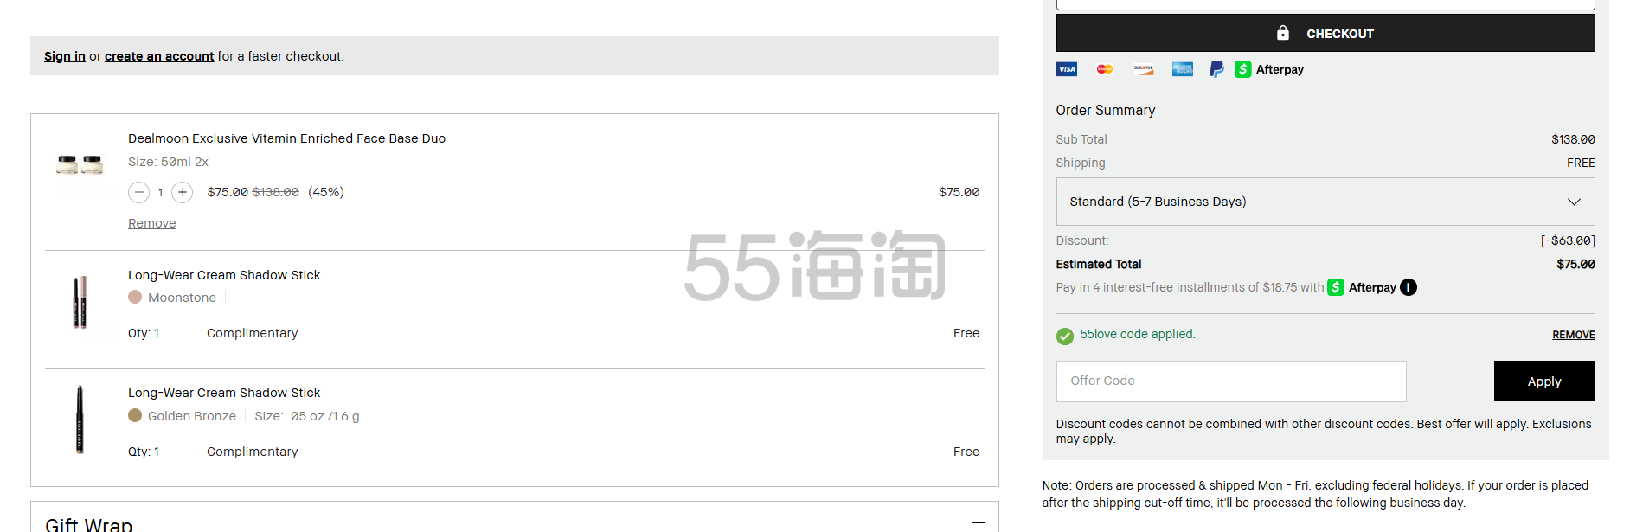Click the Visa card icon
Screen dimensions: 1630x532
(x=1067, y=69)
